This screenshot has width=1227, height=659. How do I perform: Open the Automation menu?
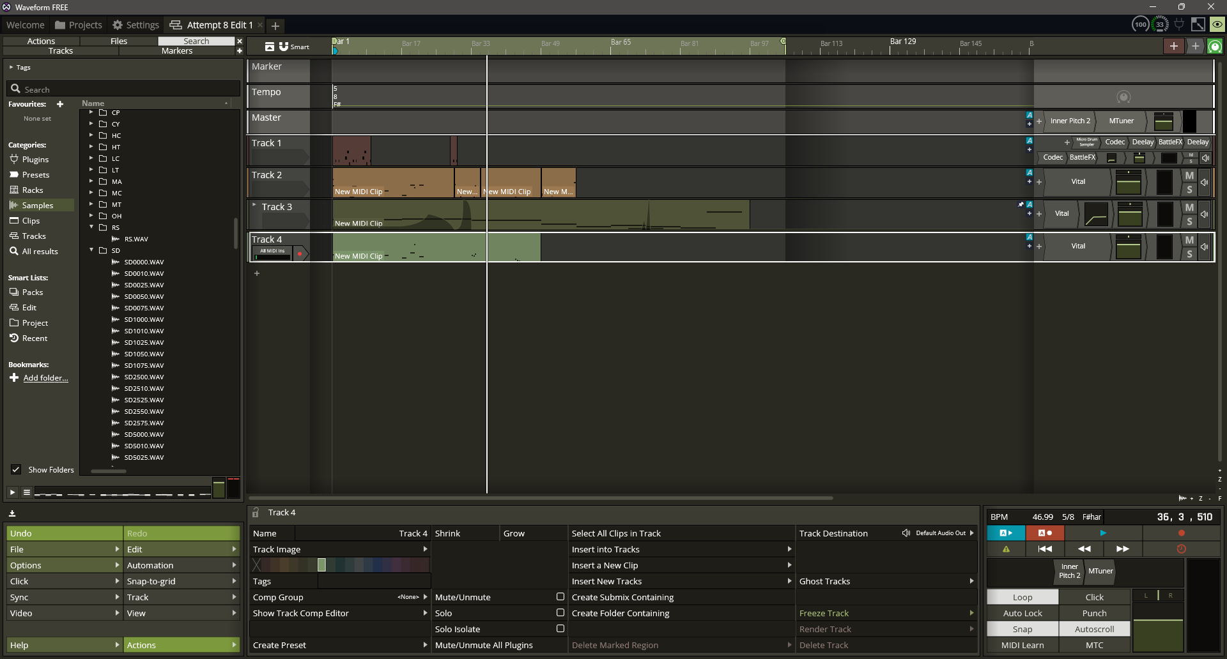pyautogui.click(x=181, y=565)
